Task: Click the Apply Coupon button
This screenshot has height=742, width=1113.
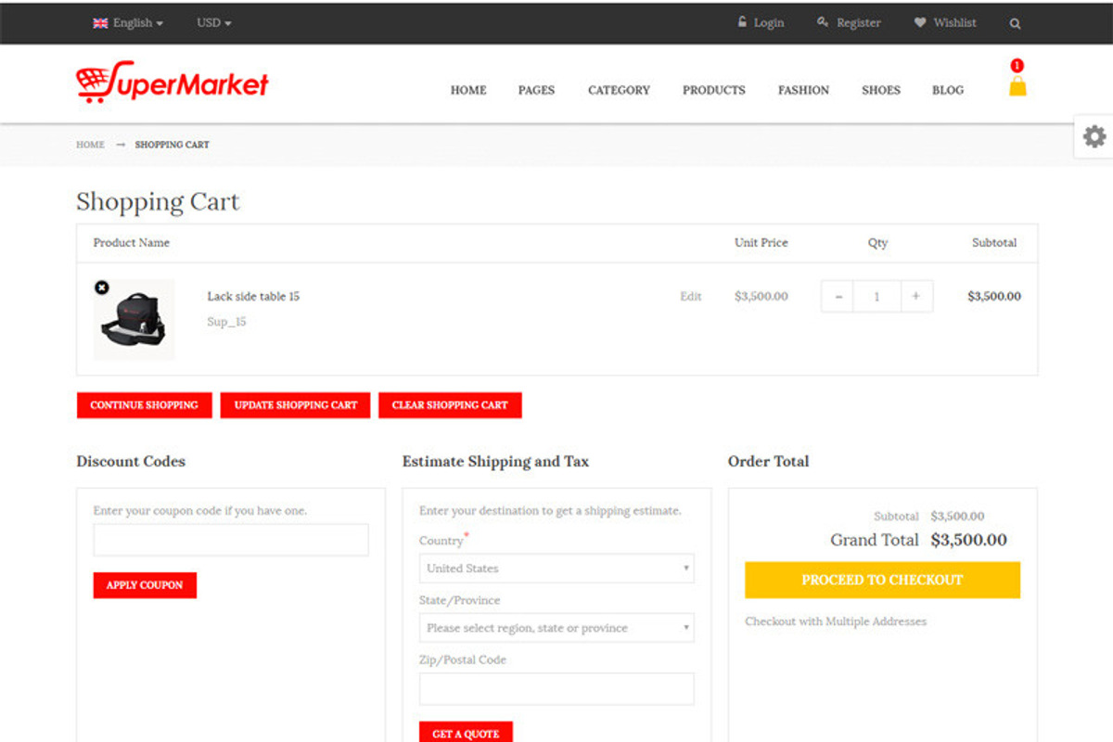Action: (x=145, y=585)
